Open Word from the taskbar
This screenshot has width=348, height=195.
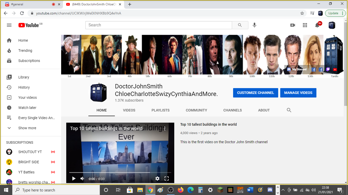pos(250,190)
